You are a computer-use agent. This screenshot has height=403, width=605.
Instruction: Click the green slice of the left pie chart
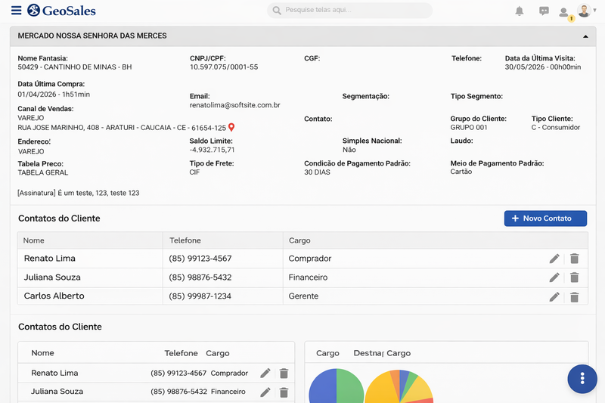point(349,388)
